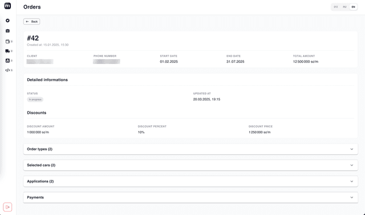Select the order number #42 heading
The image size is (365, 215).
33,38
